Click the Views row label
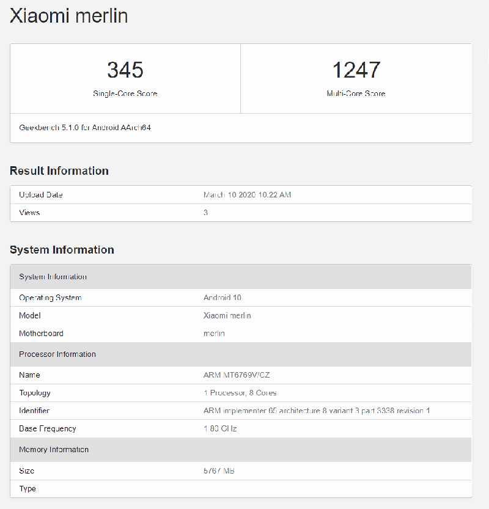Screen dimensions: 489x509 pyautogui.click(x=29, y=213)
